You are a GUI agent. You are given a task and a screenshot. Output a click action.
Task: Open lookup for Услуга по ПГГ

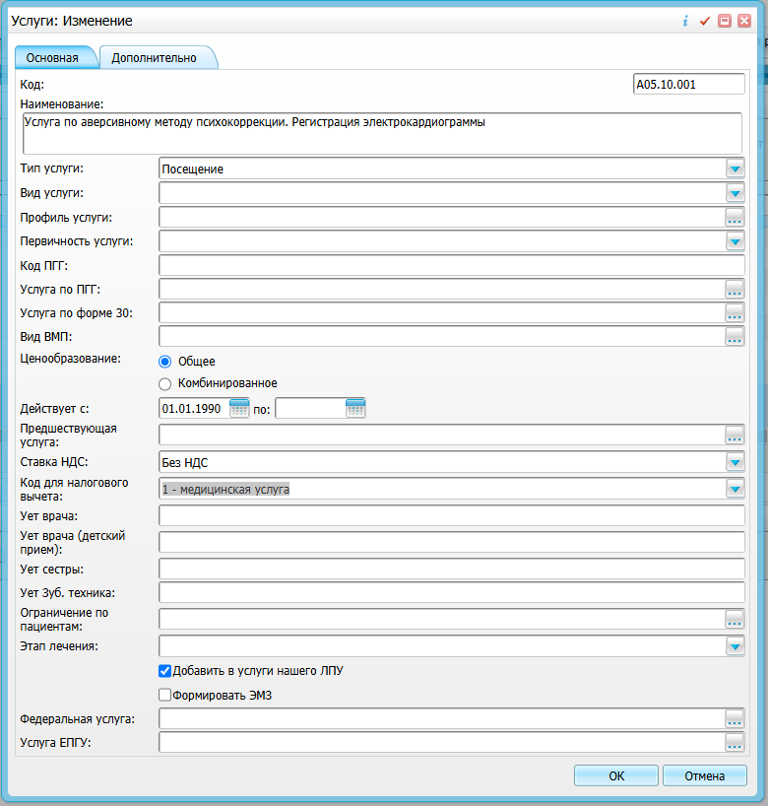[x=735, y=289]
